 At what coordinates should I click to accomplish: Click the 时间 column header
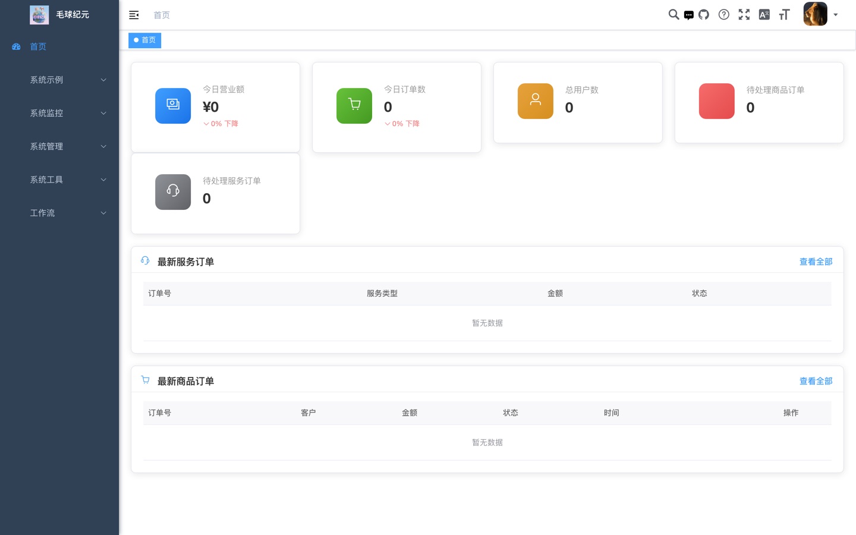(x=612, y=413)
